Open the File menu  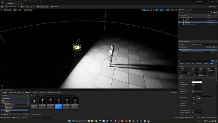[6, 1]
